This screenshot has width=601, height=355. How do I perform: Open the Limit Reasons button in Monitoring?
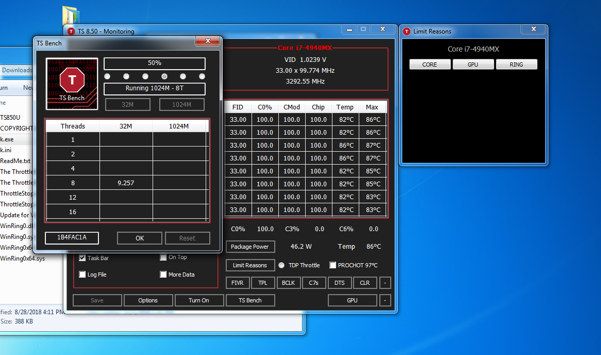click(x=250, y=265)
